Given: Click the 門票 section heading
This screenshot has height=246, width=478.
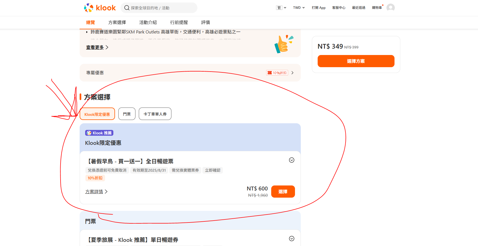Looking at the screenshot, I should click(91, 221).
